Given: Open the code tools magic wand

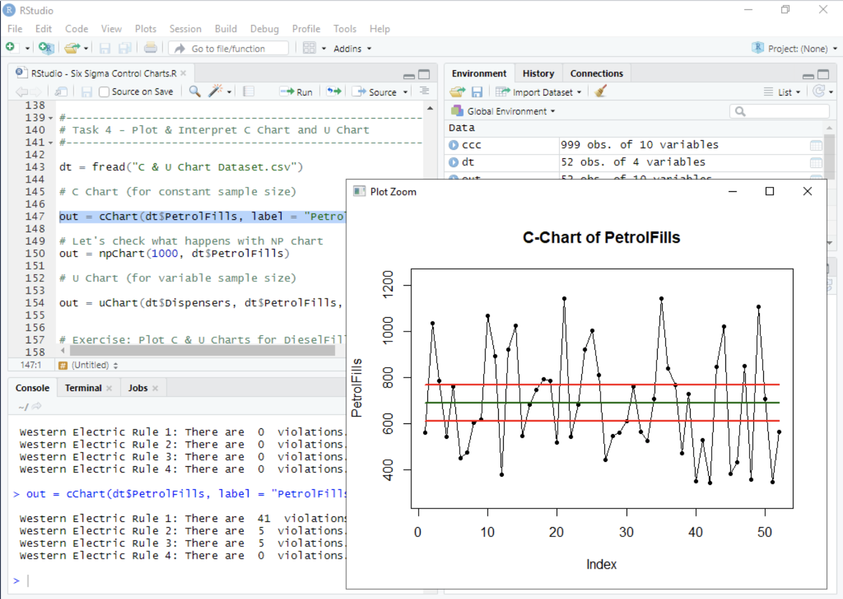Looking at the screenshot, I should (215, 91).
